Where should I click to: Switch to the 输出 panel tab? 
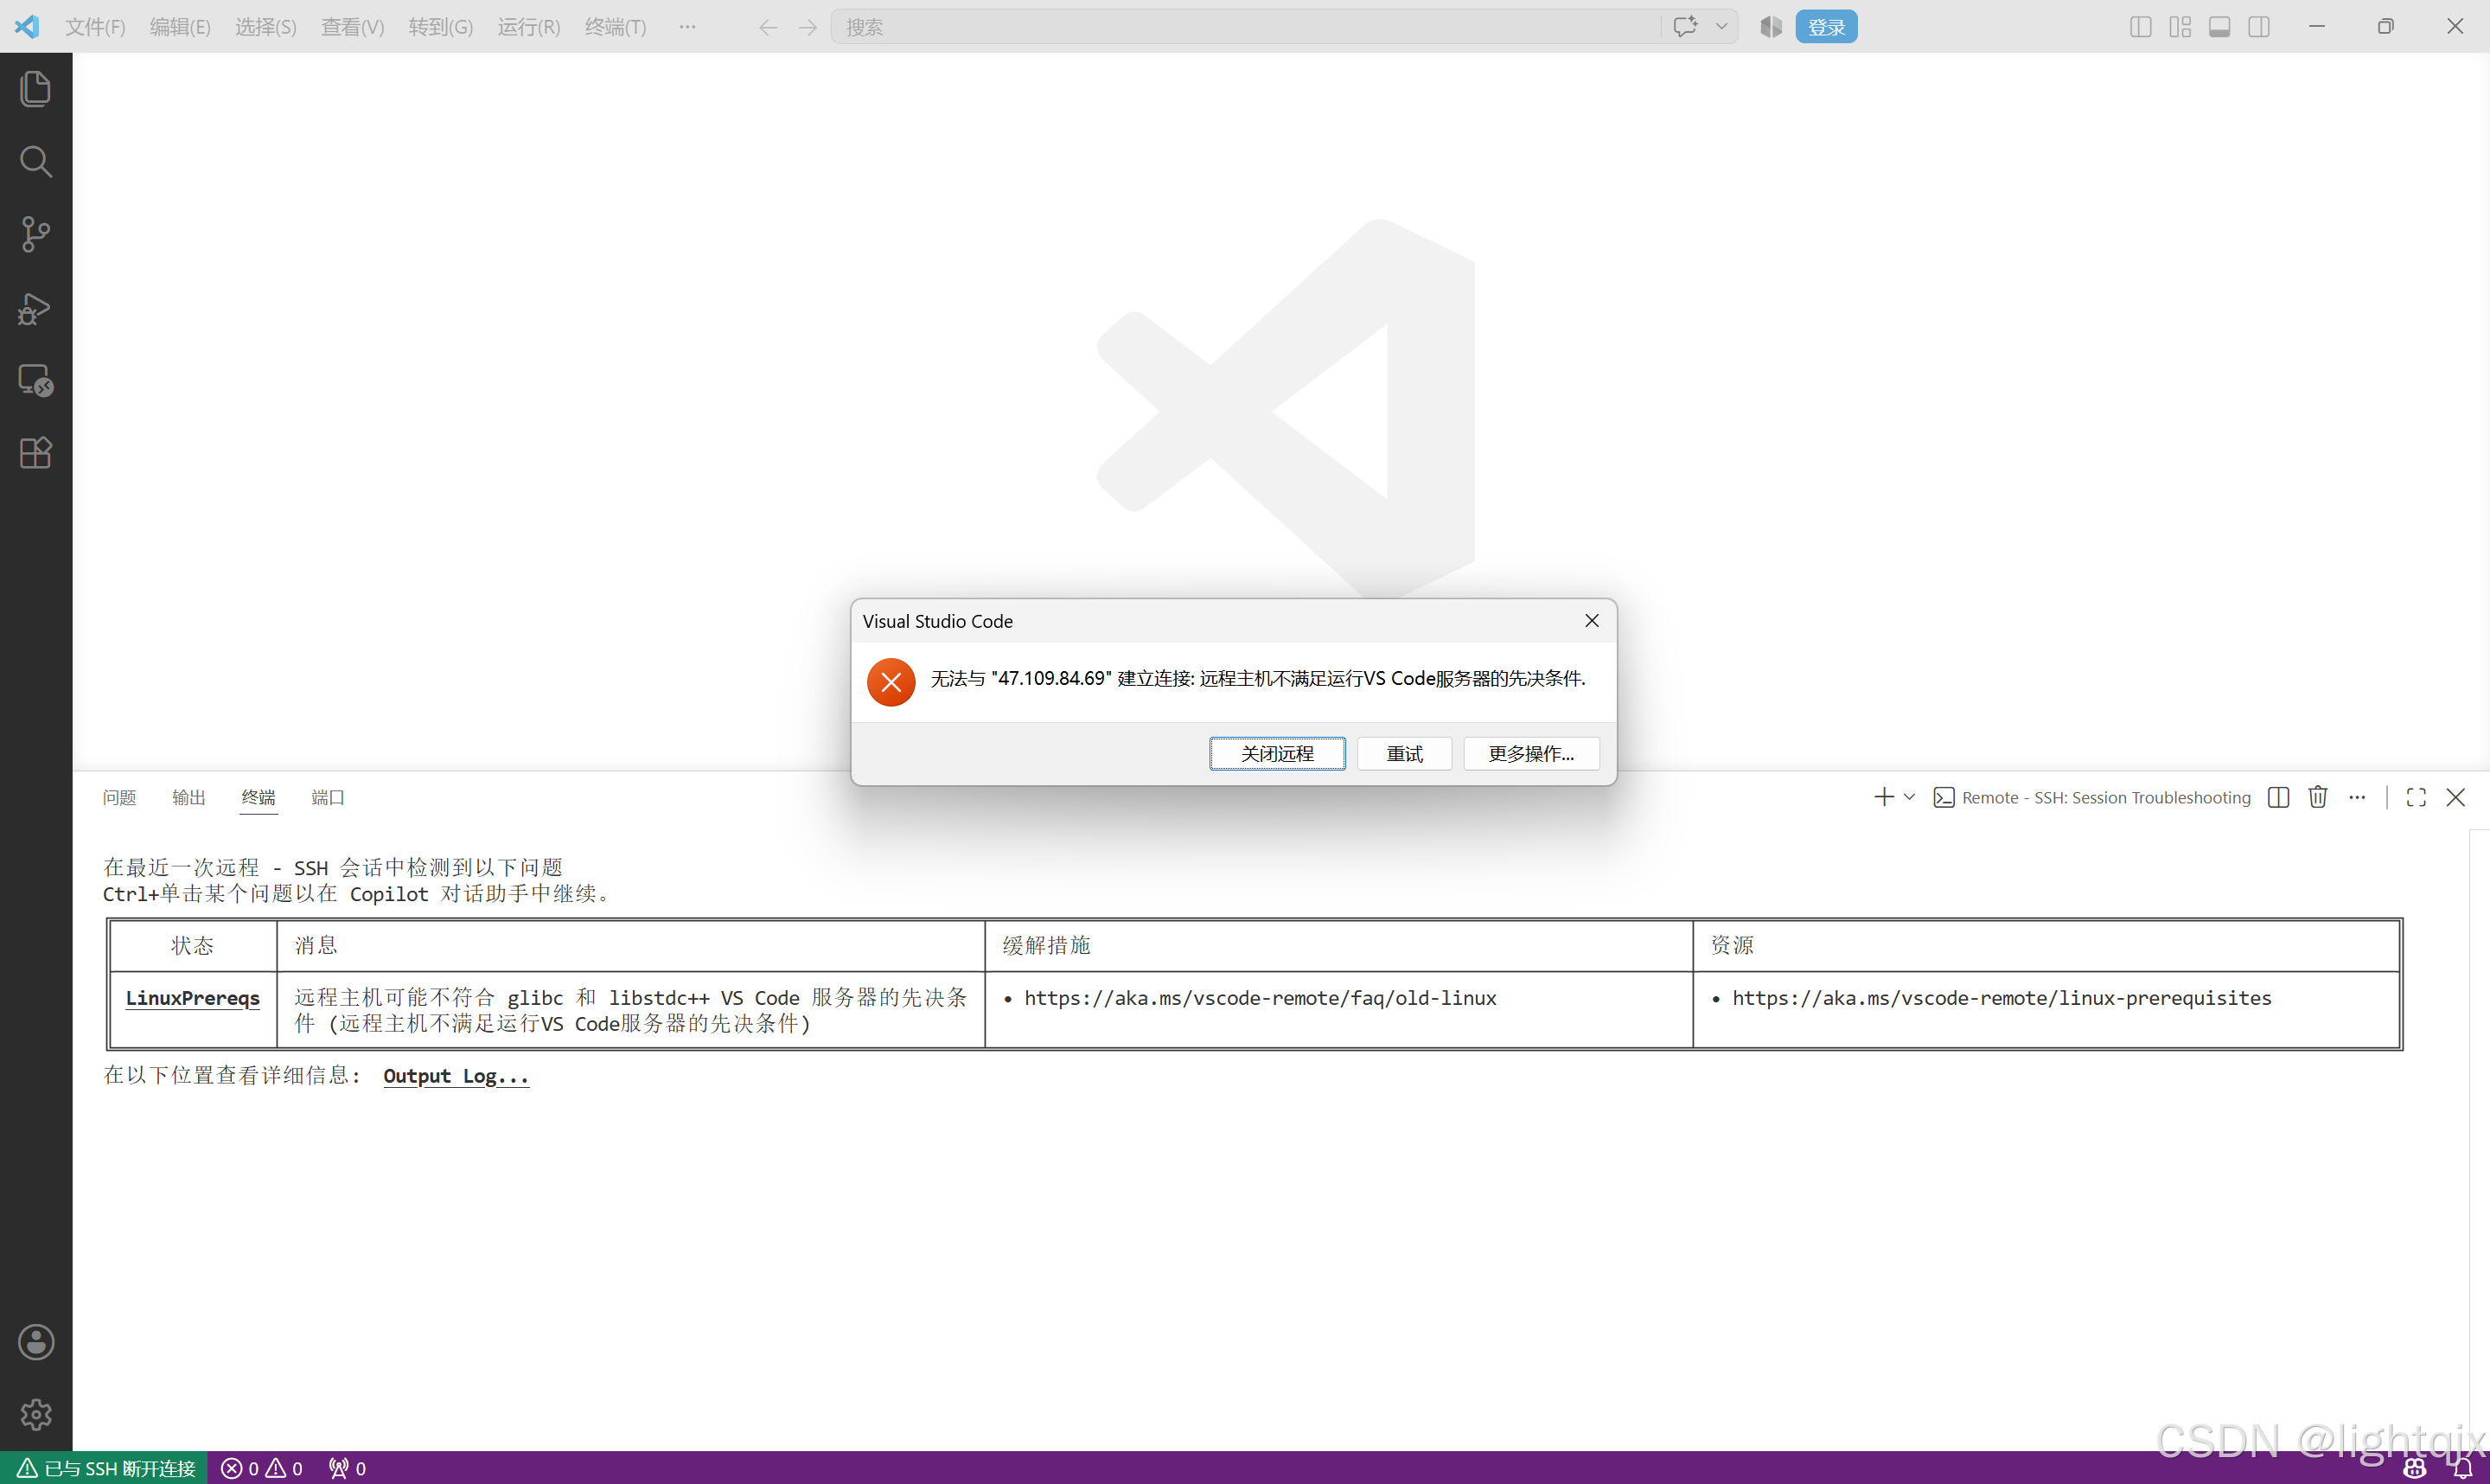[x=189, y=797]
